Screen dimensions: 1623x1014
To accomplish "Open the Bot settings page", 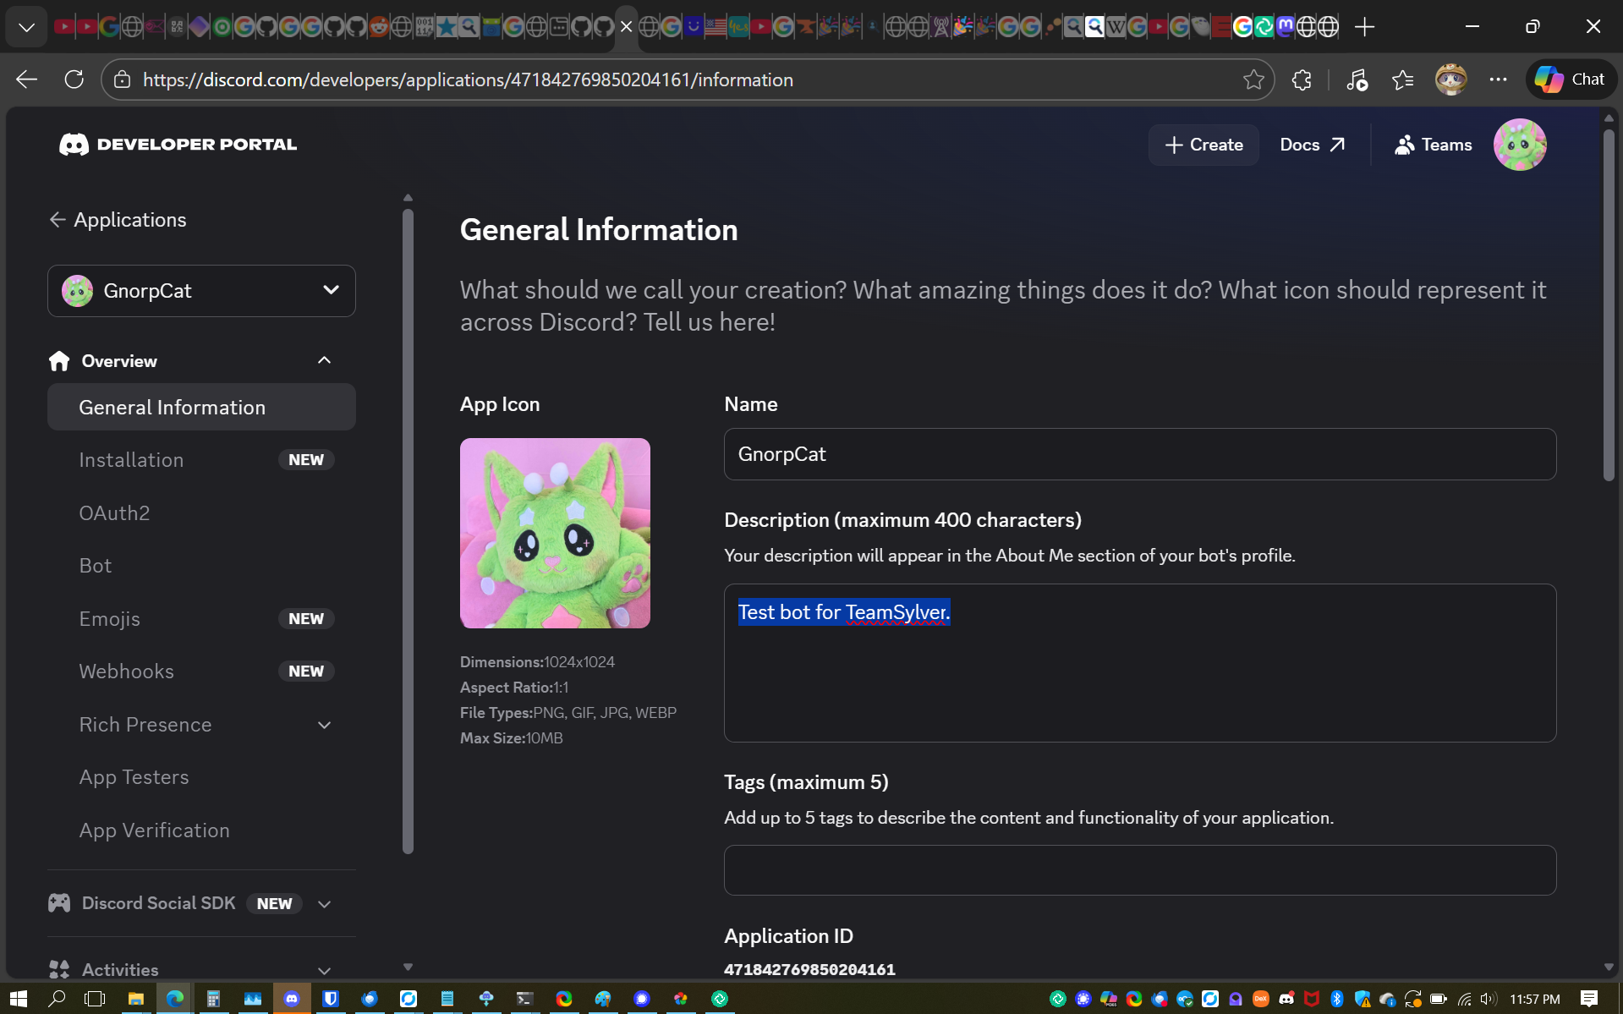I will [x=96, y=566].
